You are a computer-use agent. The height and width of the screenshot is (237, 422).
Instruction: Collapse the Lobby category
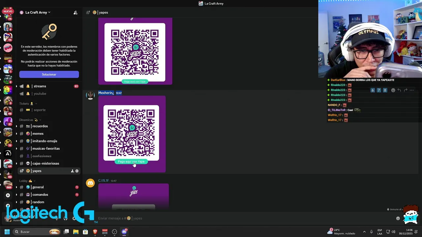pos(27,181)
